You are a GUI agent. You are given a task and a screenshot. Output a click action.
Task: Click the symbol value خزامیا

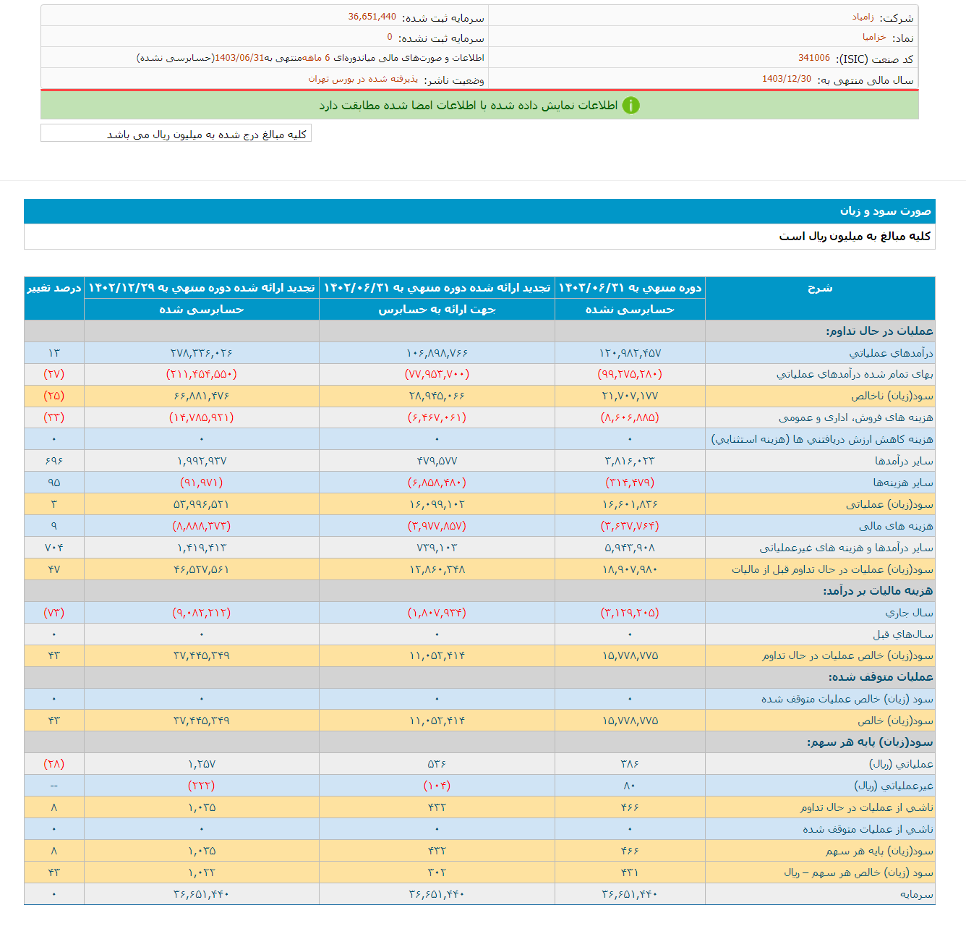873,38
